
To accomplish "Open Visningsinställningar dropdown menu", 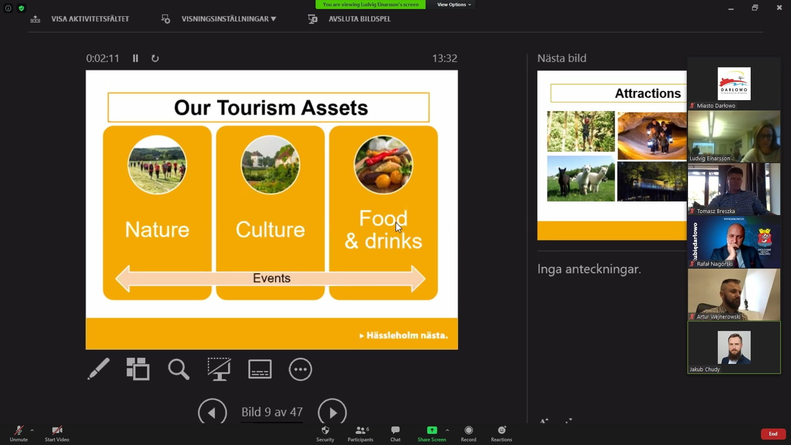I will [228, 19].
